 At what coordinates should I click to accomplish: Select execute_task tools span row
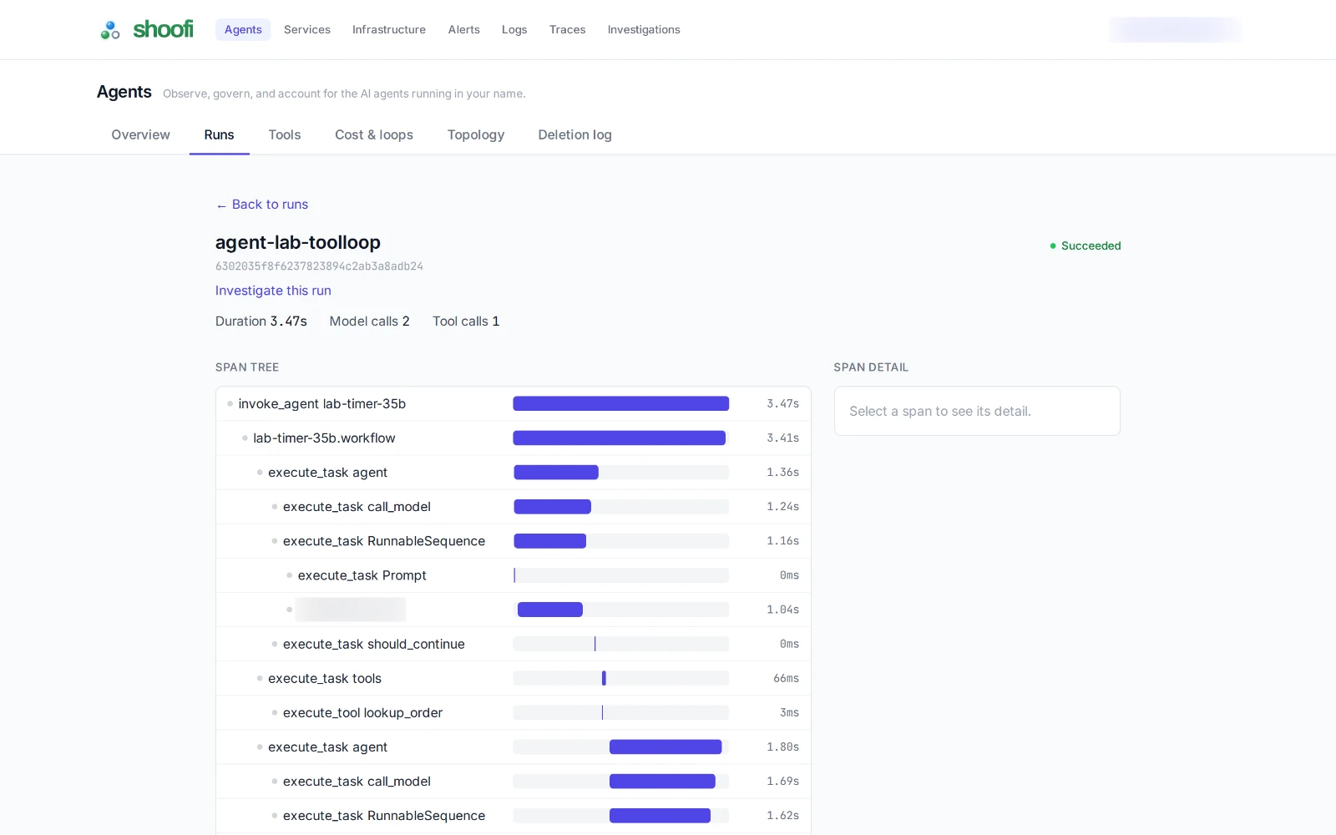point(514,678)
